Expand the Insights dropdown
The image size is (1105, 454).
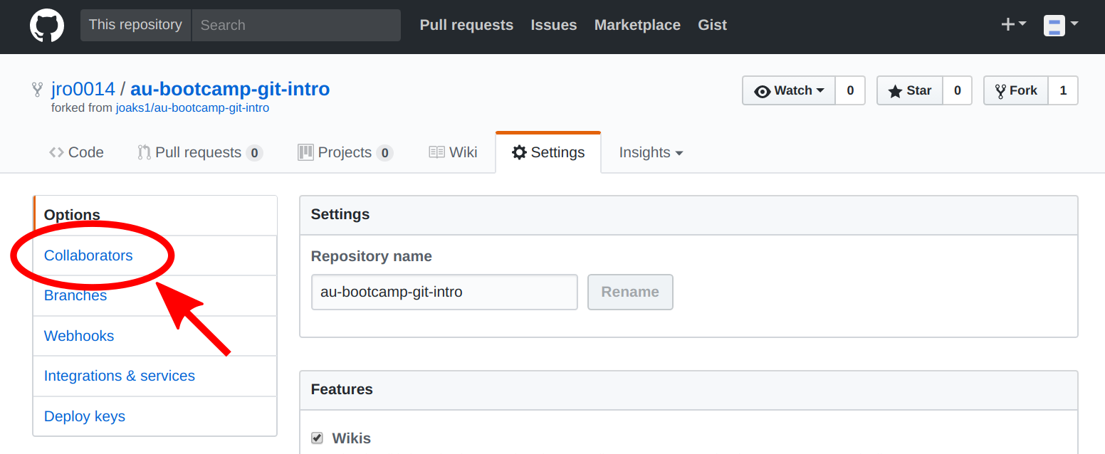coord(651,152)
